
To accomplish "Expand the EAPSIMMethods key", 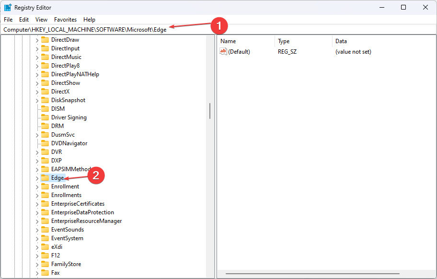I will pyautogui.click(x=37, y=170).
